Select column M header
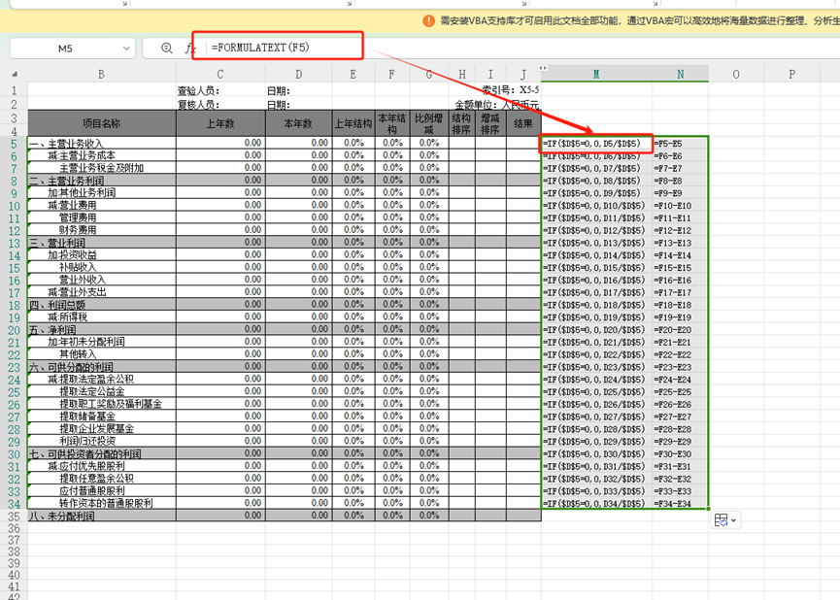The height and width of the screenshot is (600, 840). (x=596, y=75)
